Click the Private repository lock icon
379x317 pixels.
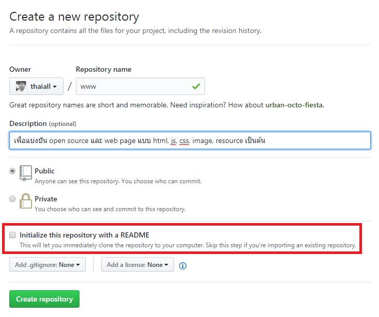(x=26, y=201)
